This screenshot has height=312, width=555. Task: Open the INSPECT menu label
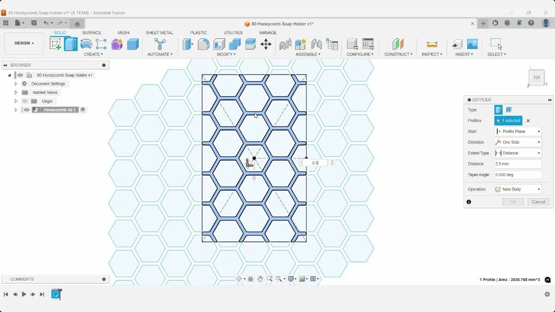432,55
